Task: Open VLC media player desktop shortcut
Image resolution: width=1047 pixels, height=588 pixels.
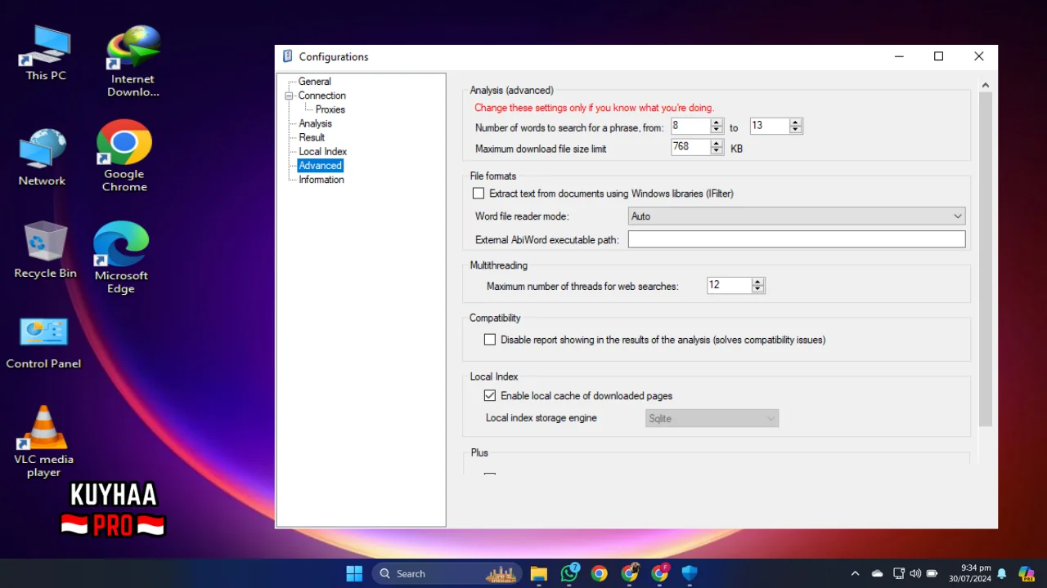Action: [43, 441]
